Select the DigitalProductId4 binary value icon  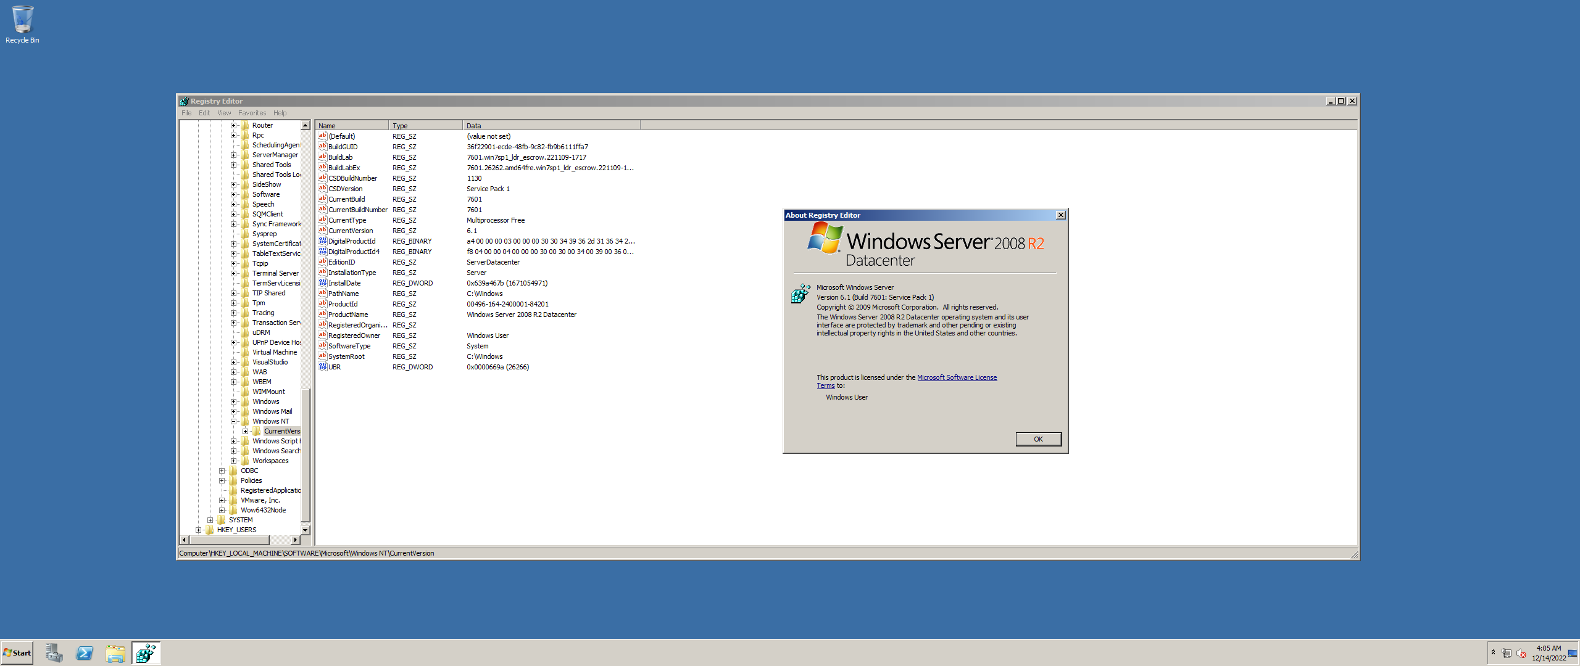(322, 252)
